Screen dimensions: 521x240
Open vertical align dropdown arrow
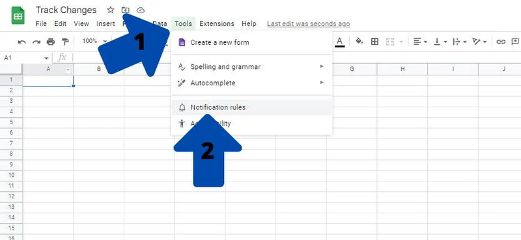(445, 42)
